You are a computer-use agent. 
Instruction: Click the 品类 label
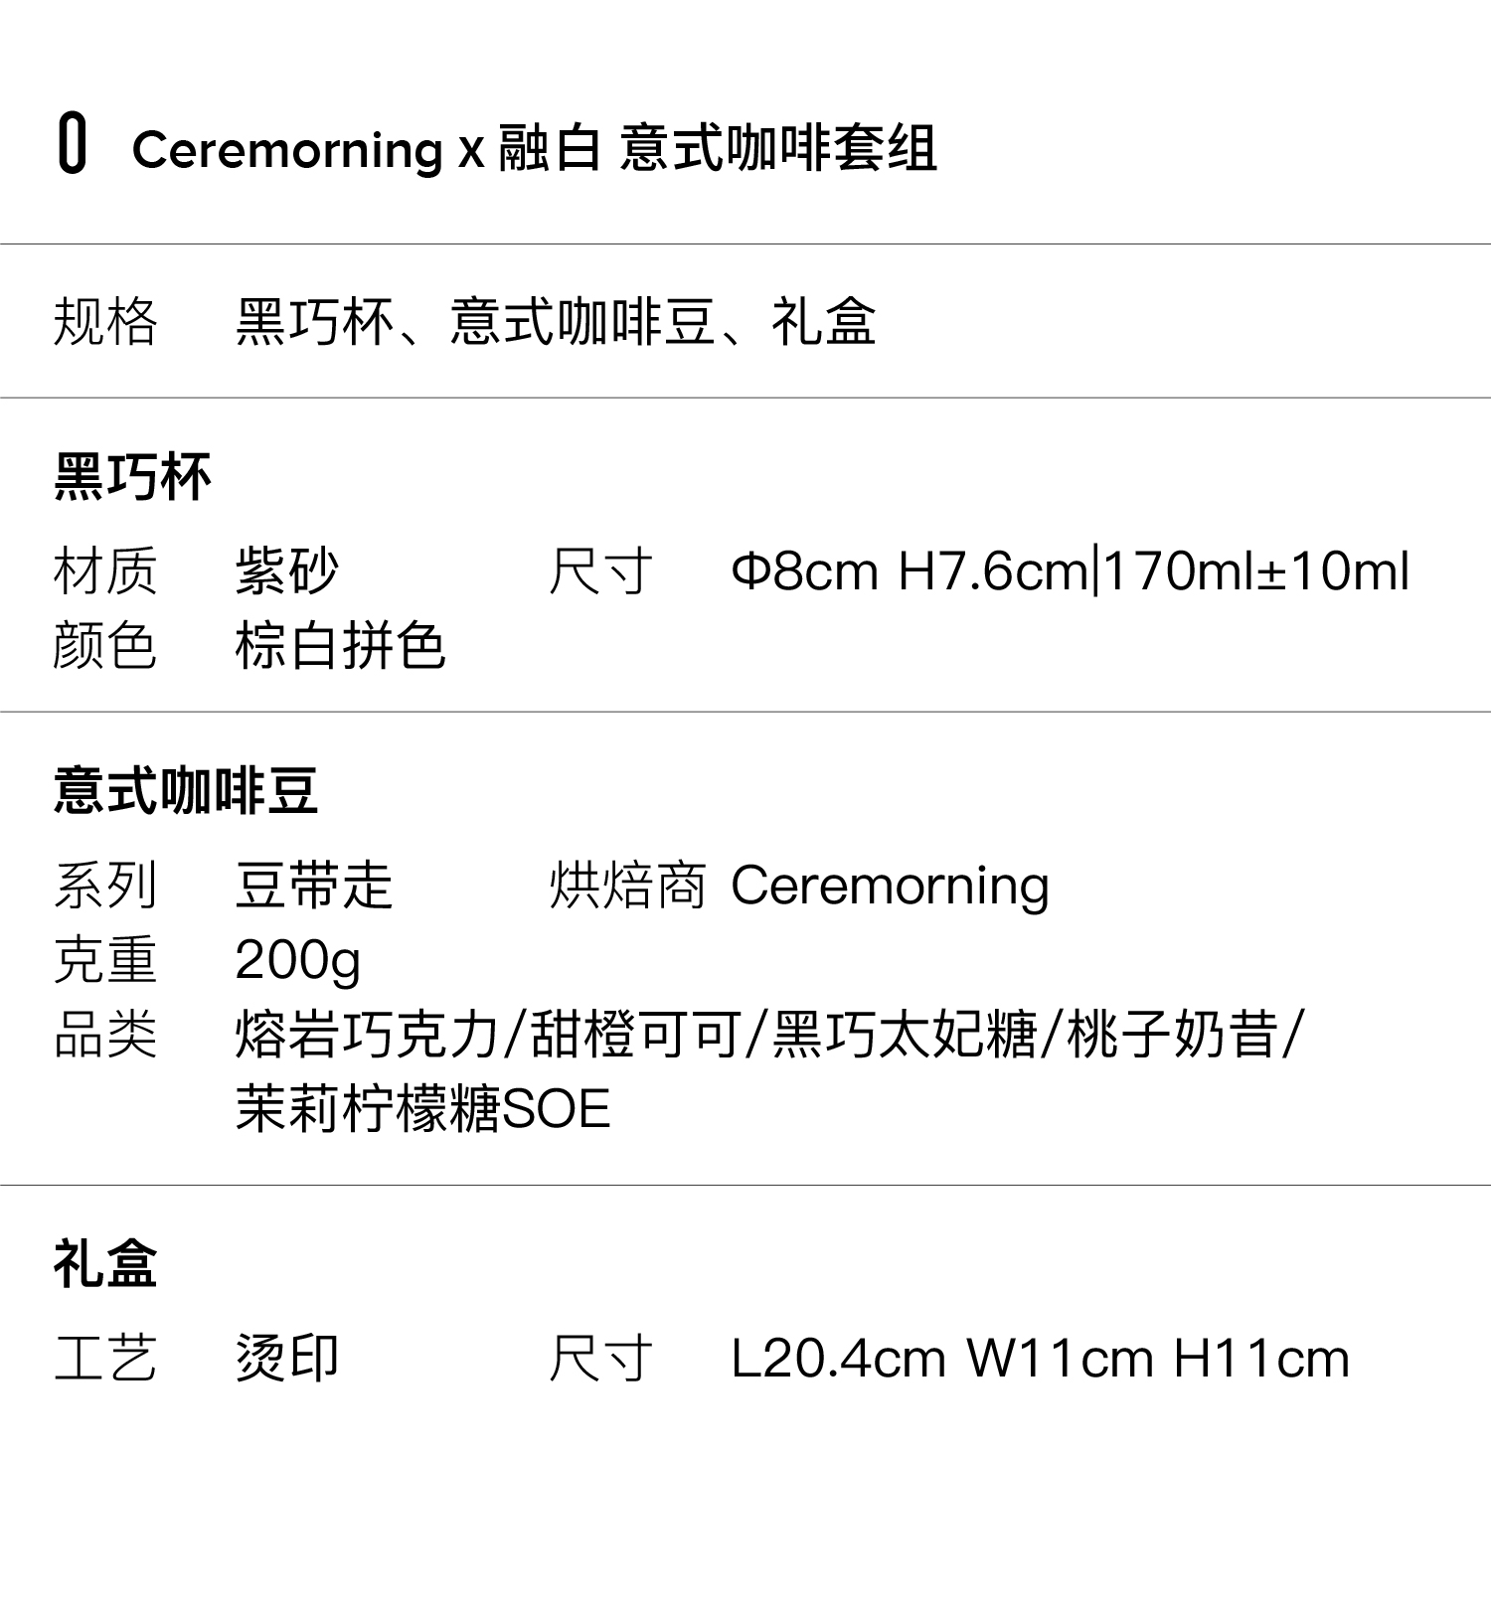(x=105, y=1035)
